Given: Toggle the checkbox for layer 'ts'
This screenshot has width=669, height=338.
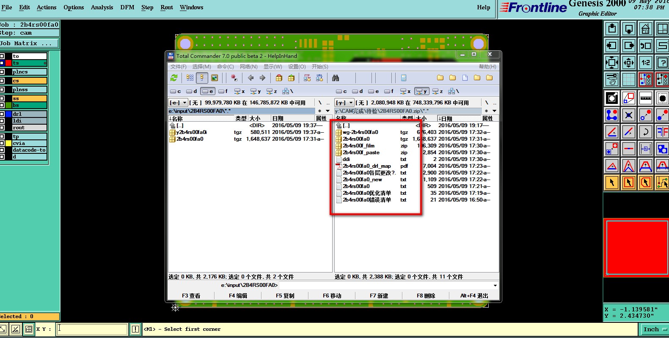Looking at the screenshot, I should click(2, 63).
